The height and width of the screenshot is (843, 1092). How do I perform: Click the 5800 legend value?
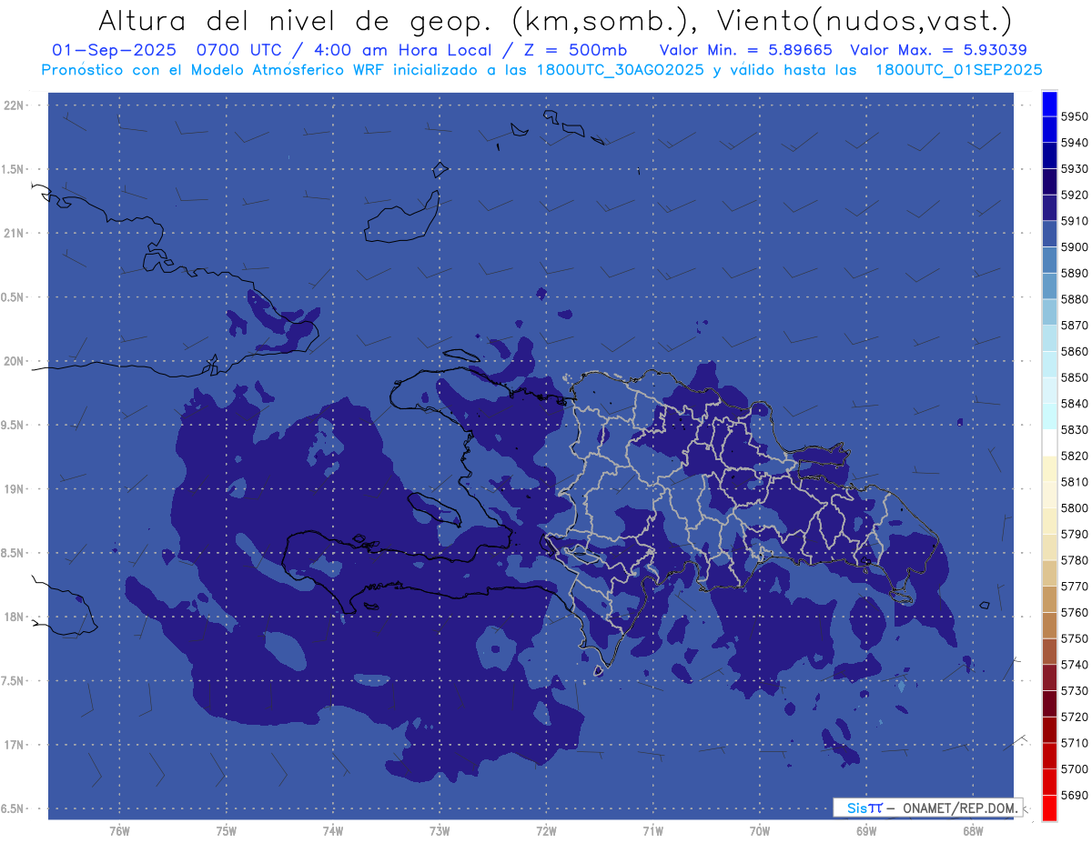coord(1075,508)
